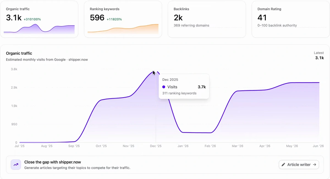
Task: Click the 596 ranking keywords value
Action: 97,18
